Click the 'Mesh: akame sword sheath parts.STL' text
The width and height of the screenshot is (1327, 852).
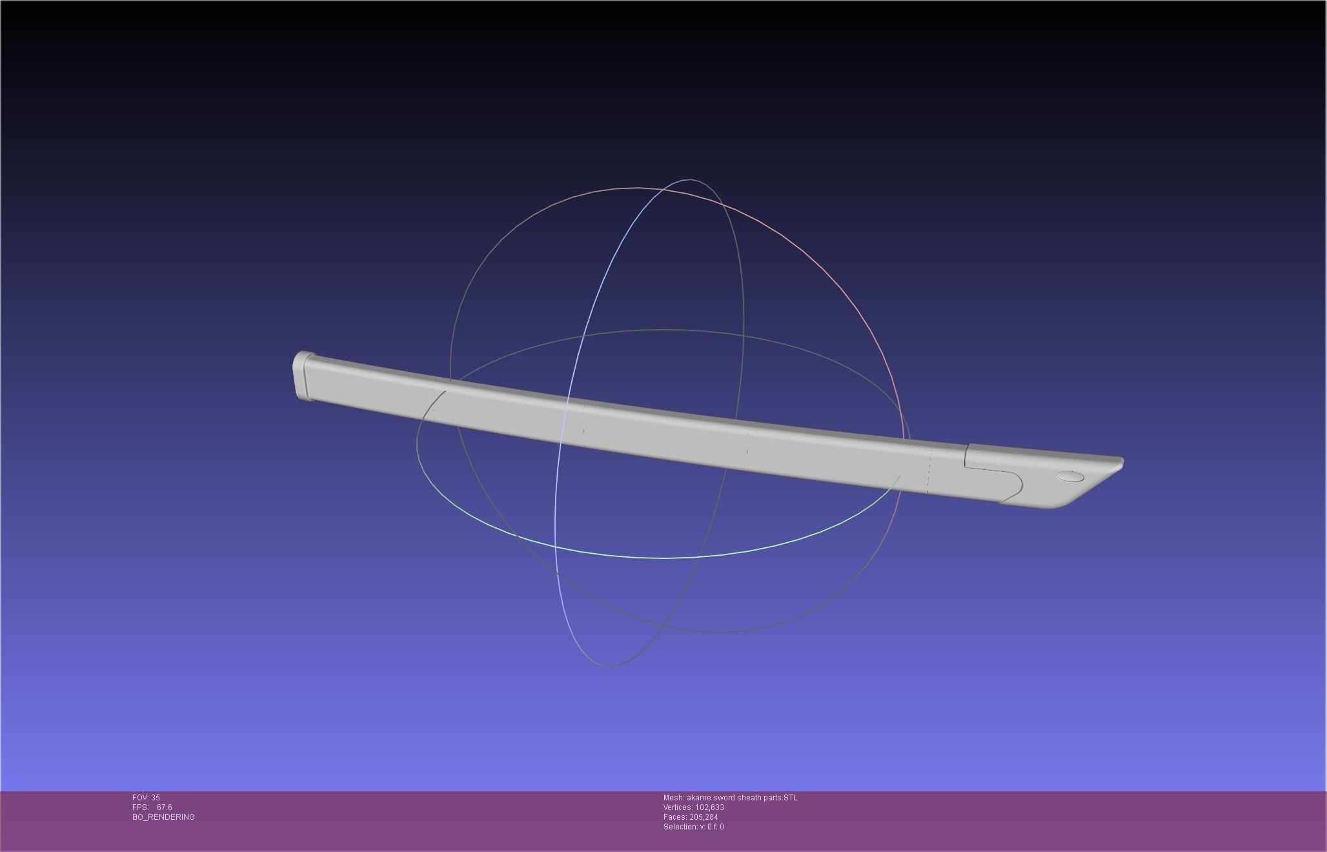click(730, 798)
